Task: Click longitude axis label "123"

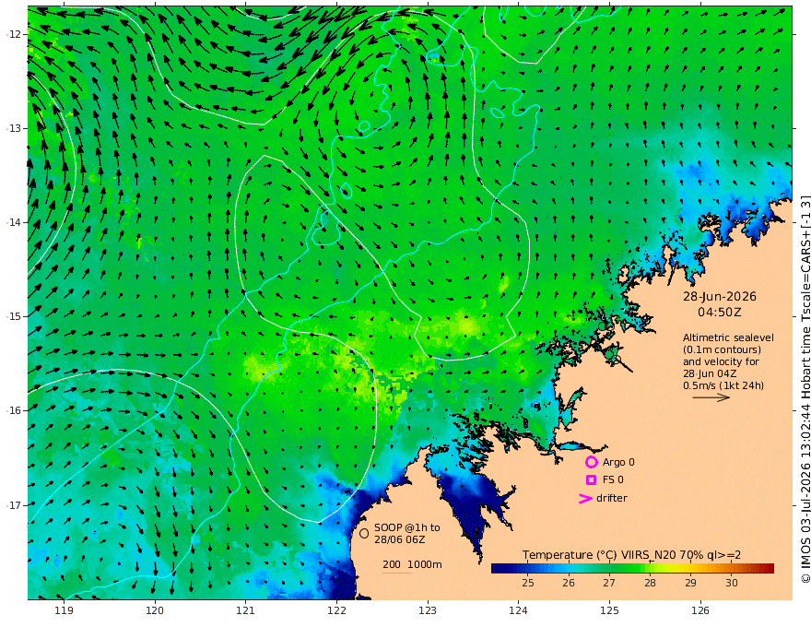Action: pyautogui.click(x=428, y=611)
